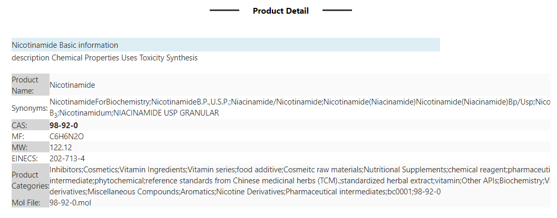Jump to the Synthesis section link
Viewport: 557px width, 218px height.
(182, 58)
